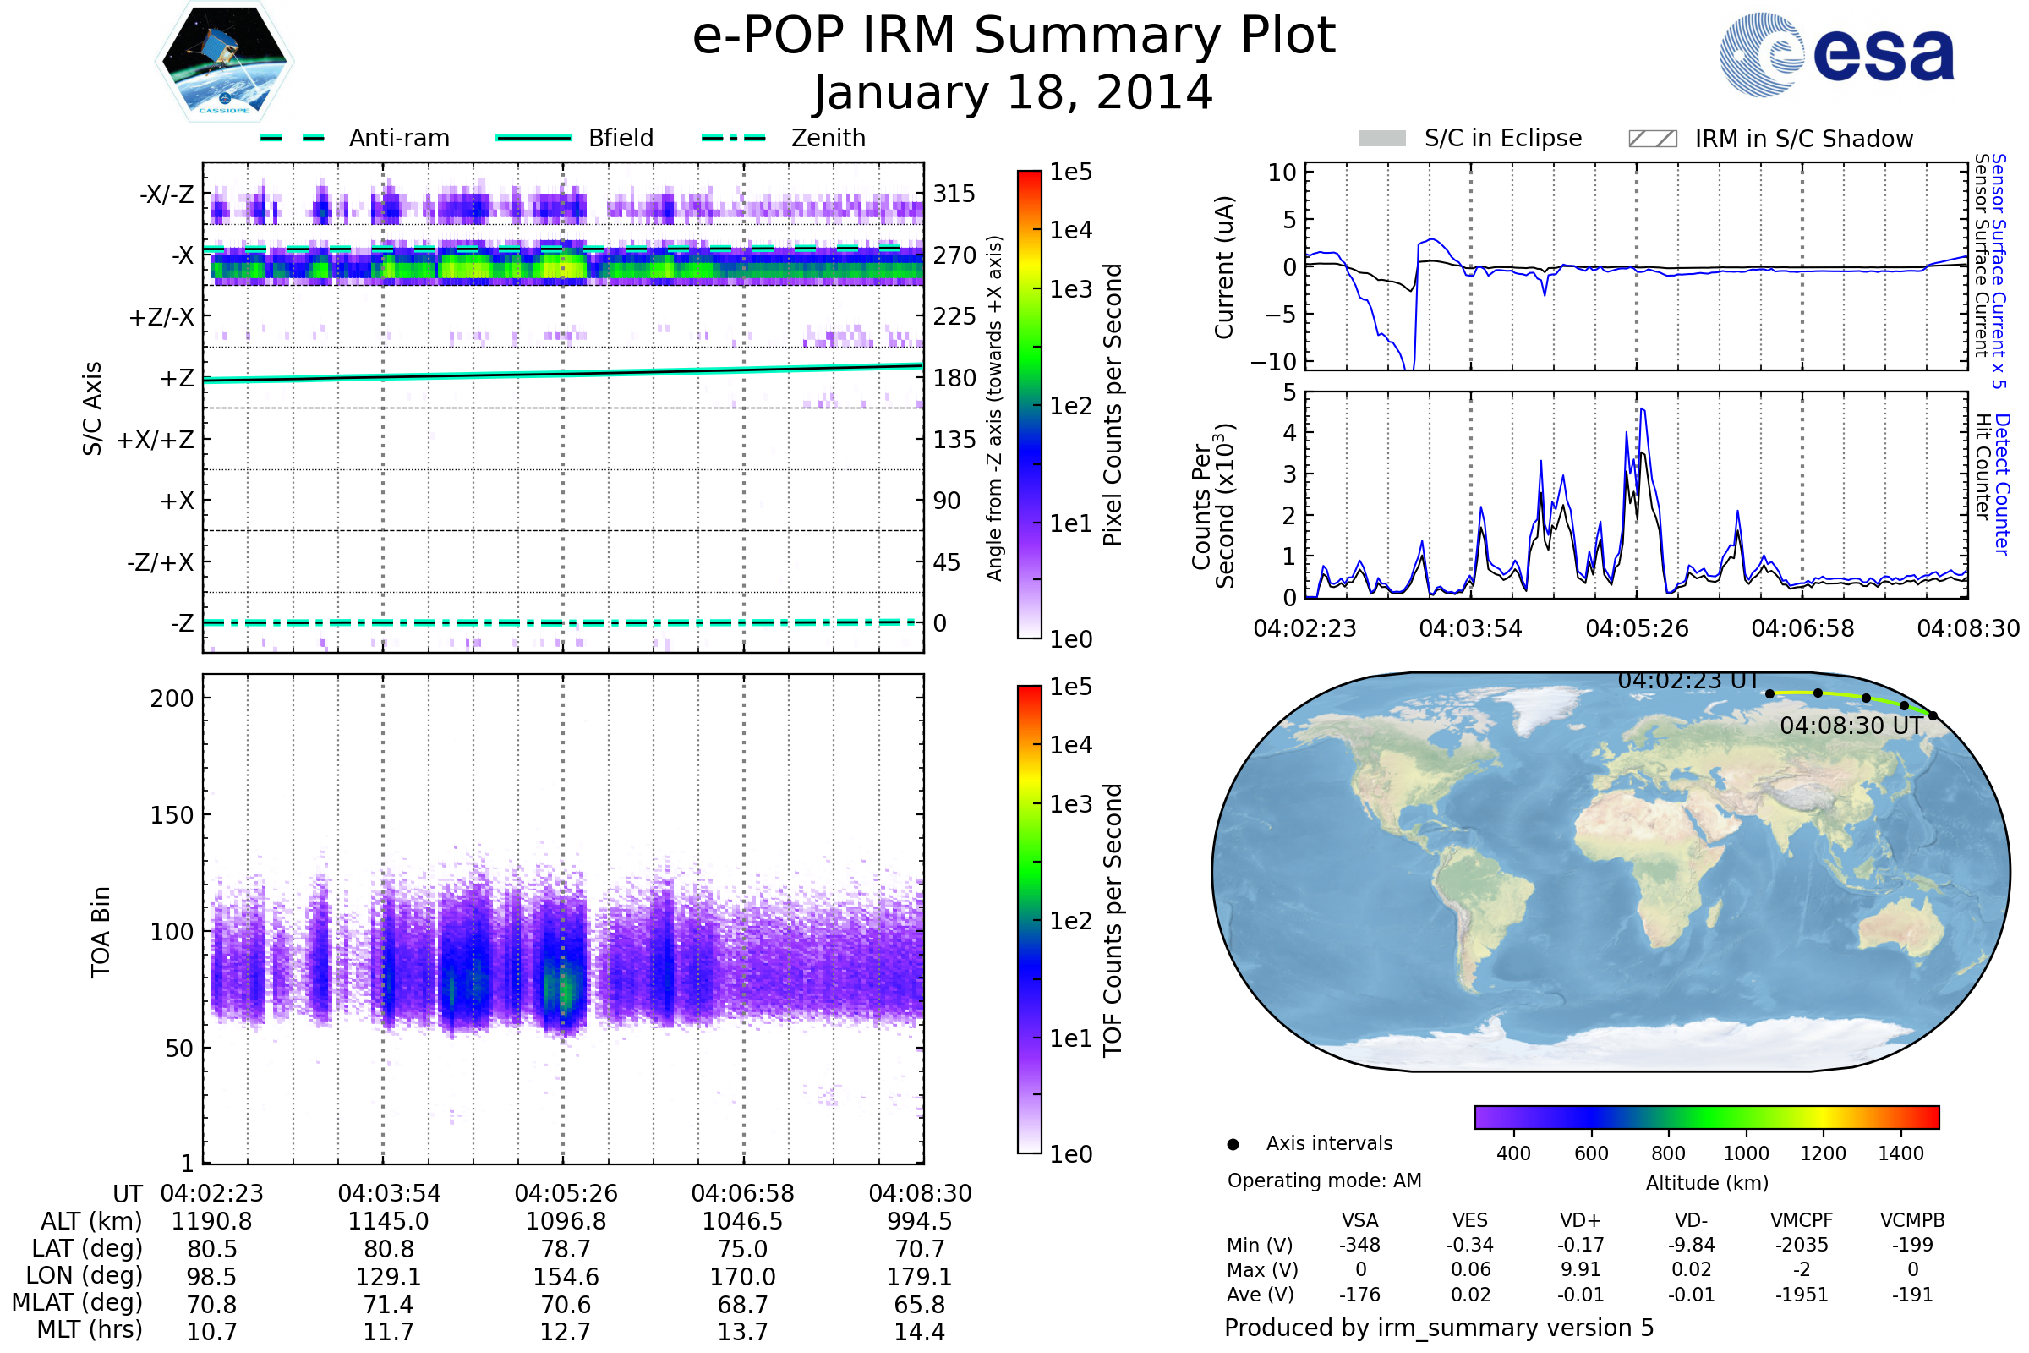Click the Axis intervals black dot marker

1233,1144
